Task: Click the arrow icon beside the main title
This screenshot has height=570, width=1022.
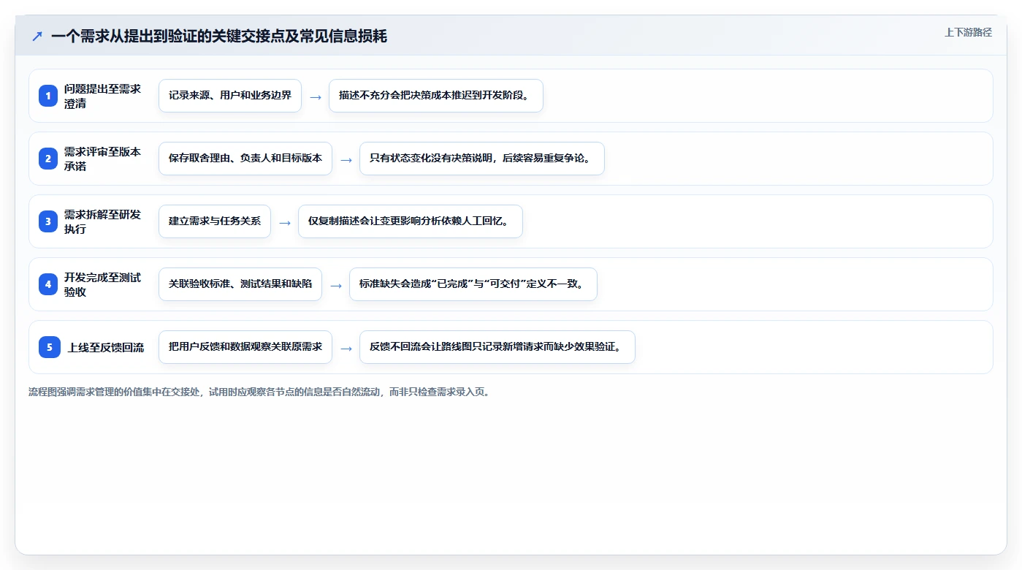Action: (37, 36)
